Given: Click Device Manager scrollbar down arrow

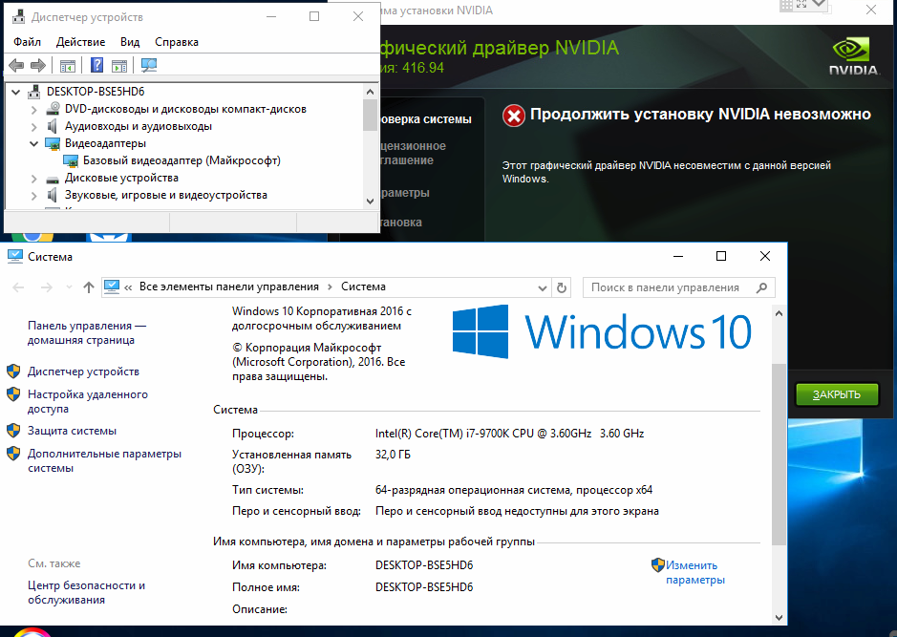Looking at the screenshot, I should [x=370, y=202].
